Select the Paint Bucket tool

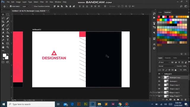pyautogui.click(x=8, y=33)
